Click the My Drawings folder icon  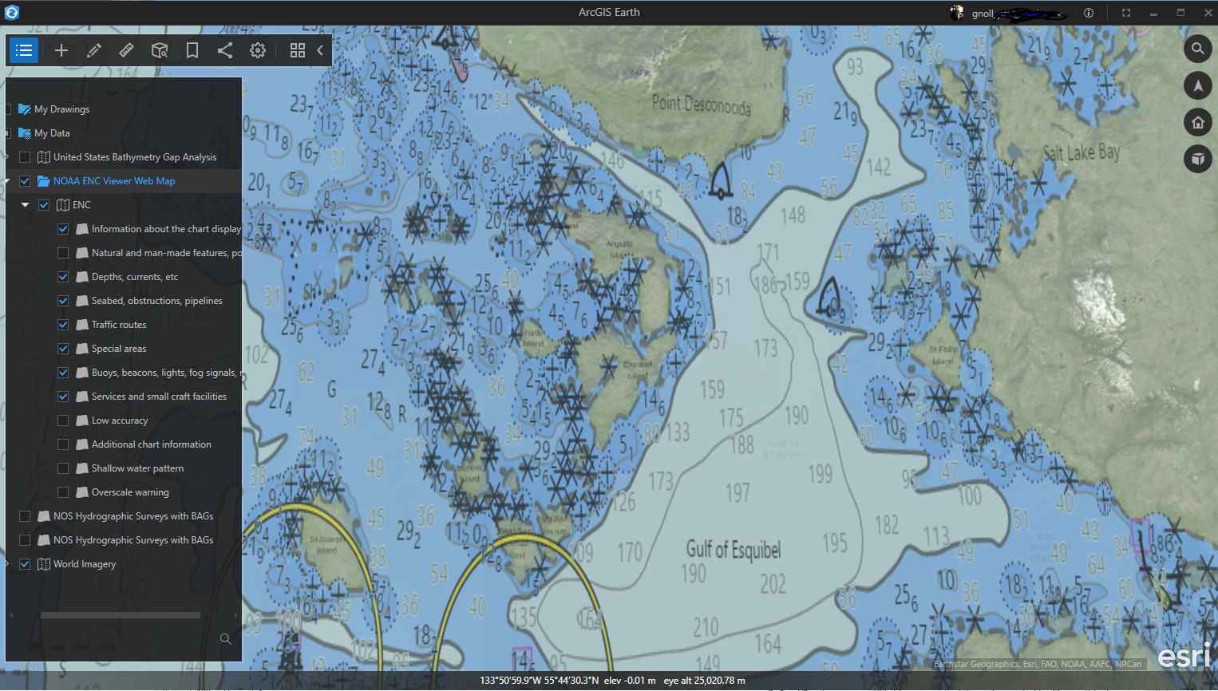25,109
